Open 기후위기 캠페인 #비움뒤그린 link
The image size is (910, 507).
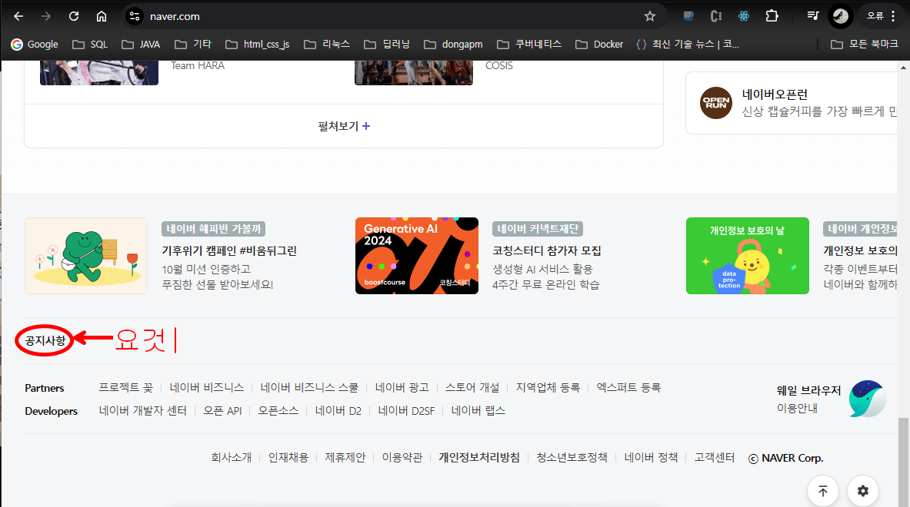click(229, 250)
